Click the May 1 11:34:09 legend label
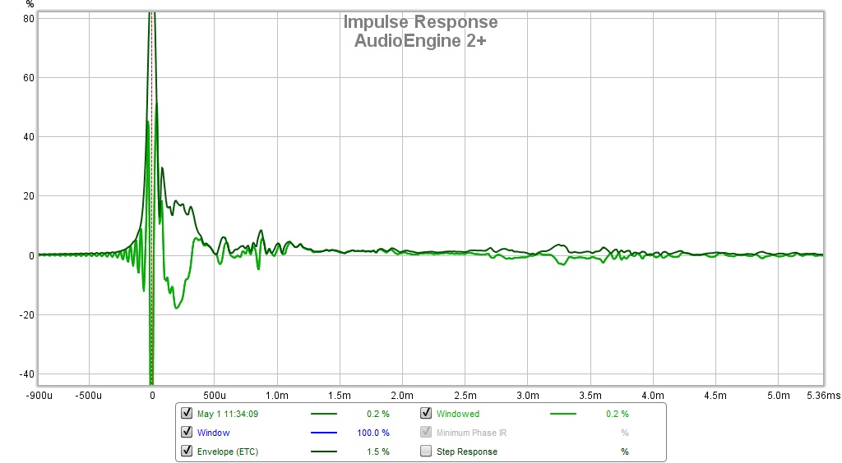 pos(228,414)
